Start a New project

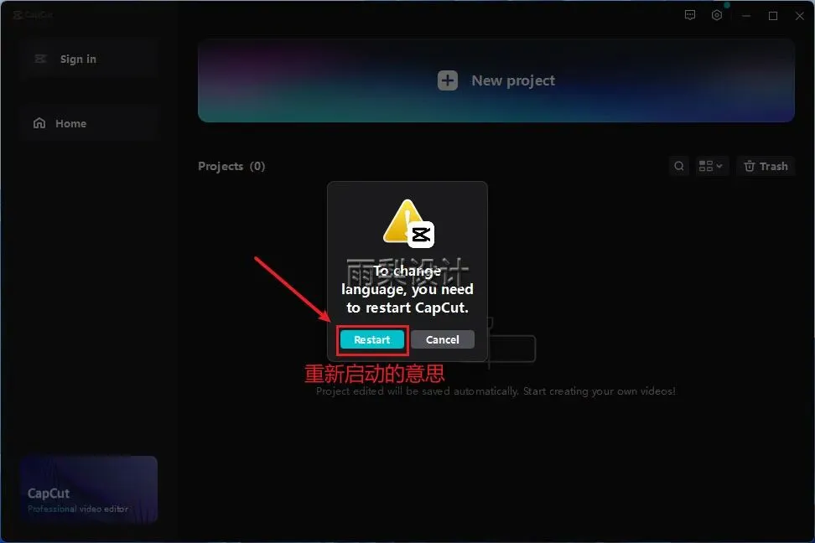pyautogui.click(x=496, y=80)
